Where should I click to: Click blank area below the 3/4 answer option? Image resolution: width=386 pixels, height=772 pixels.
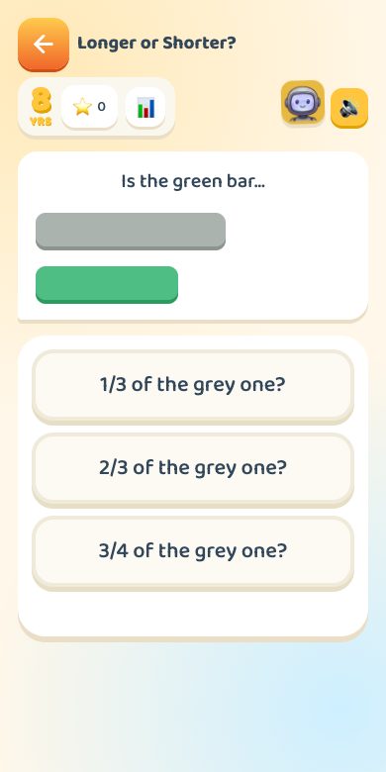tap(193, 613)
